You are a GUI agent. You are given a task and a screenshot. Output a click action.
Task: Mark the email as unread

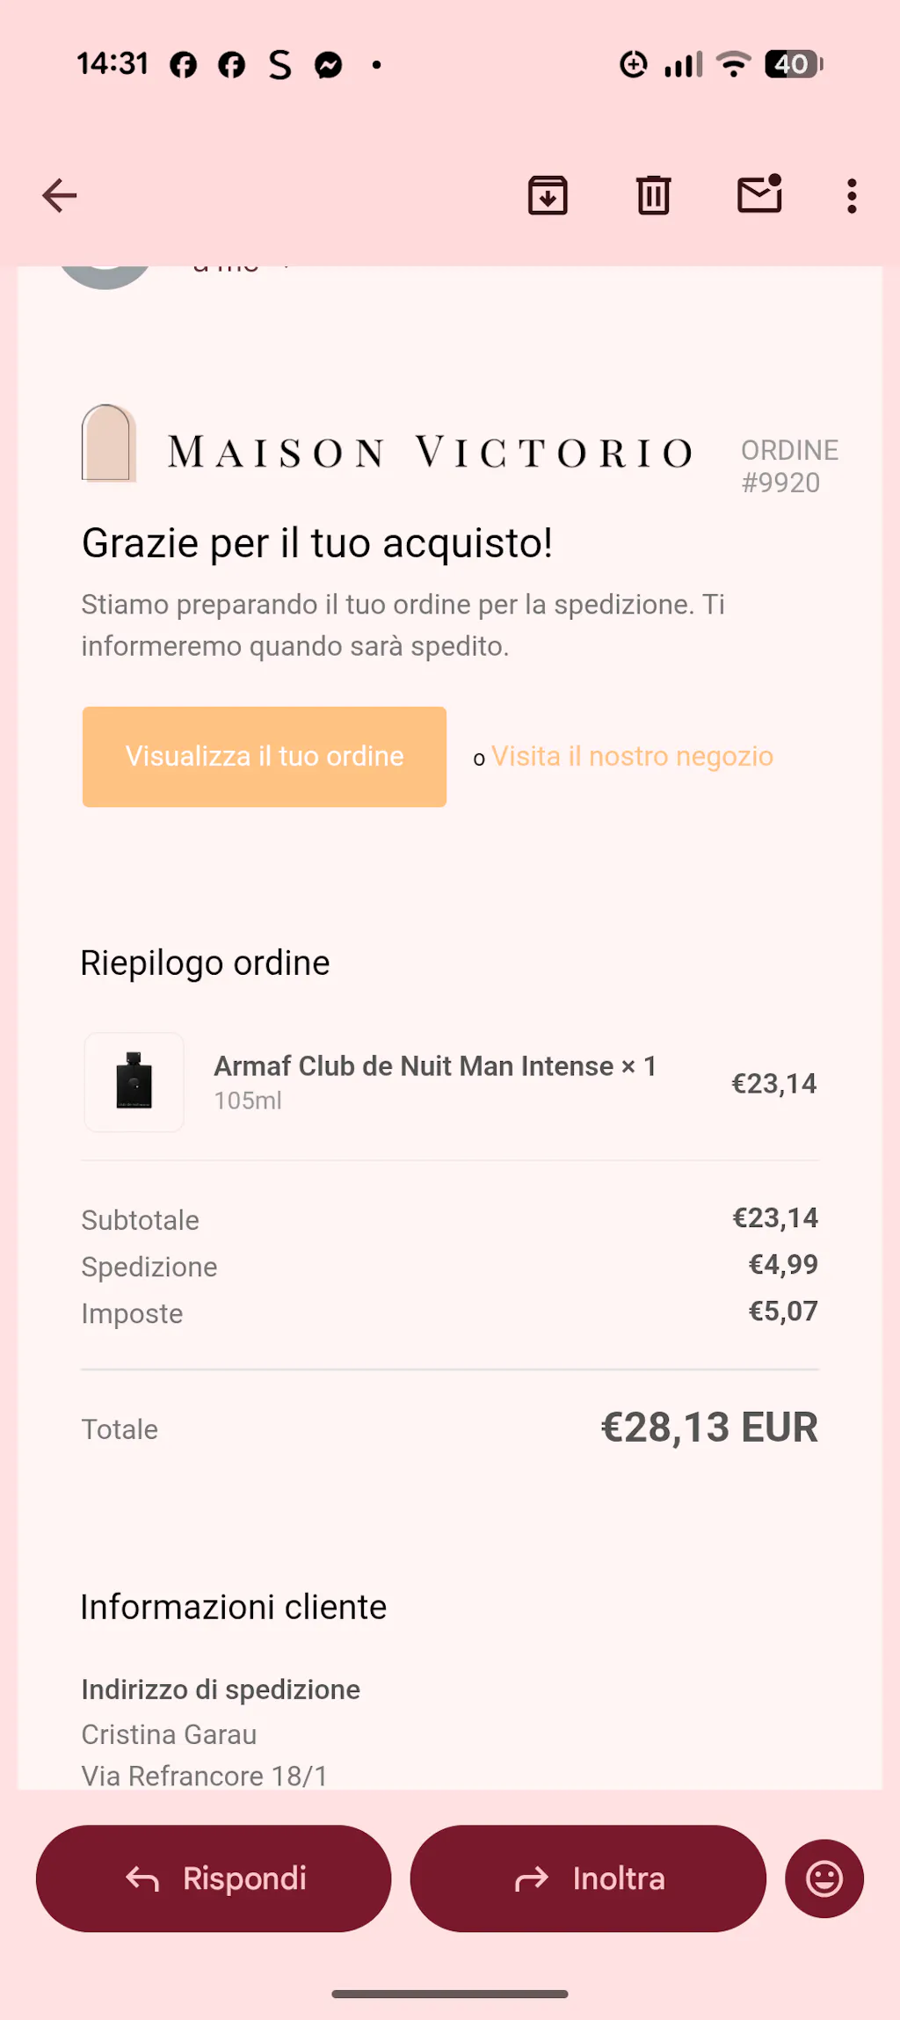(759, 194)
